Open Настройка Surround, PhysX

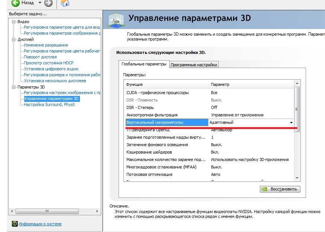point(49,104)
